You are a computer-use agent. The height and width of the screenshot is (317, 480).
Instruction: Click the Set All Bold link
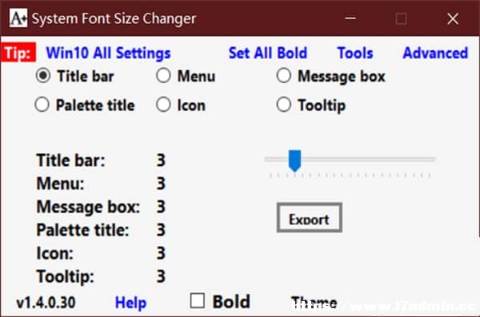(x=268, y=53)
